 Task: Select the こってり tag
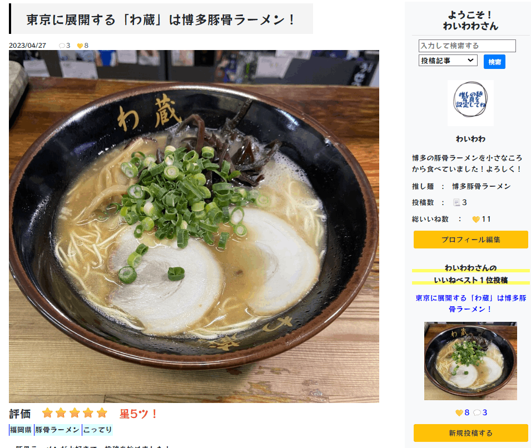[97, 430]
